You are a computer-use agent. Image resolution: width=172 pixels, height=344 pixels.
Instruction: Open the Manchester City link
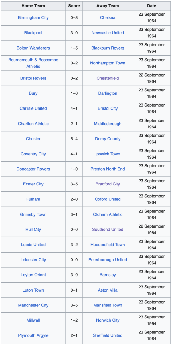pyautogui.click(x=33, y=305)
